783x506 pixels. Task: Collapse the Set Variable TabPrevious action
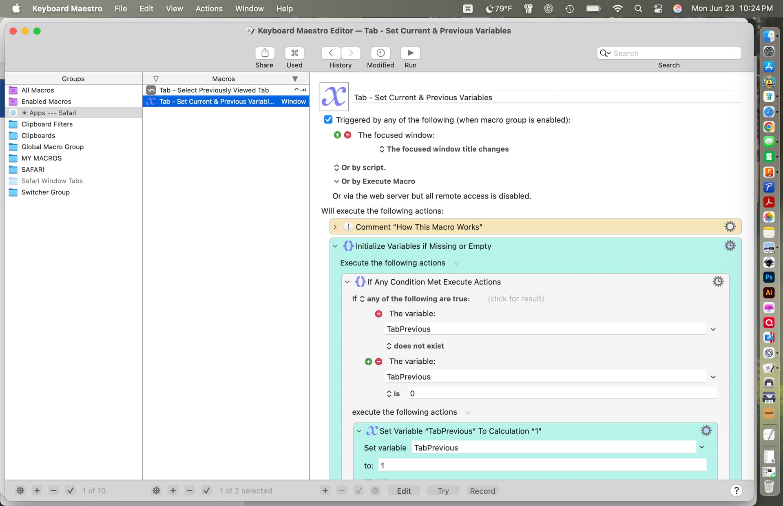[x=359, y=431]
